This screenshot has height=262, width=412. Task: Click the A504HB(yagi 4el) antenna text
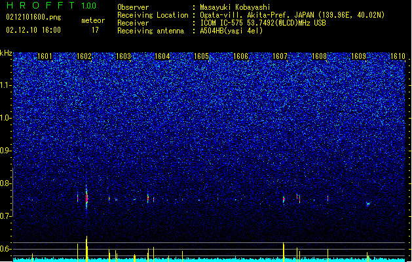[x=231, y=31]
